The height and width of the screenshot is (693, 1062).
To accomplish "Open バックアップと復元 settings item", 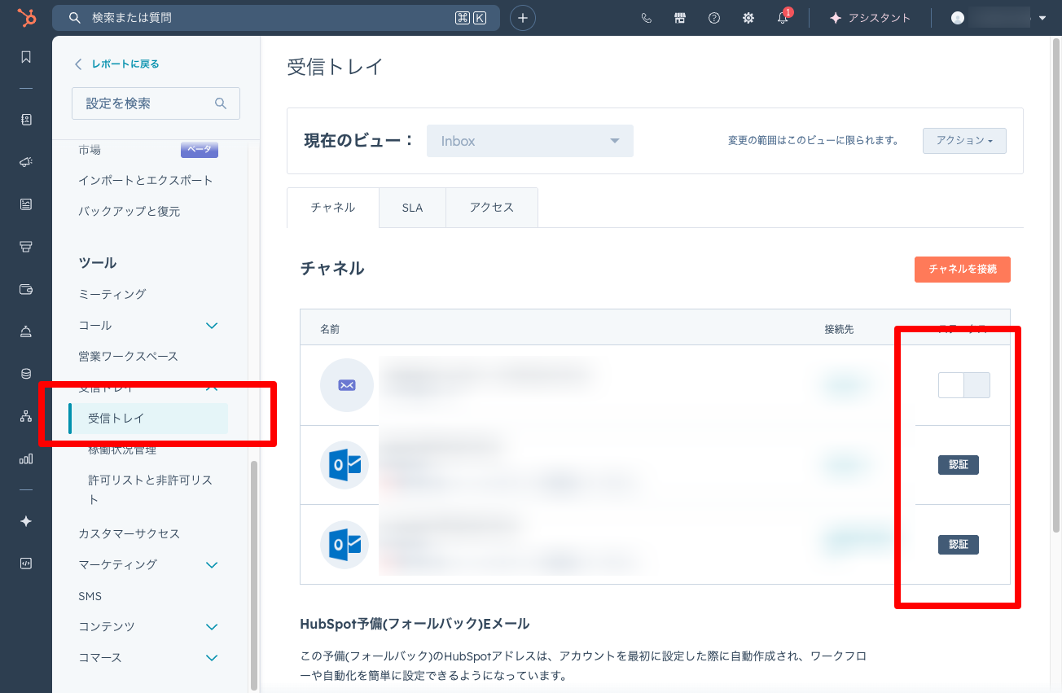I will coord(129,211).
